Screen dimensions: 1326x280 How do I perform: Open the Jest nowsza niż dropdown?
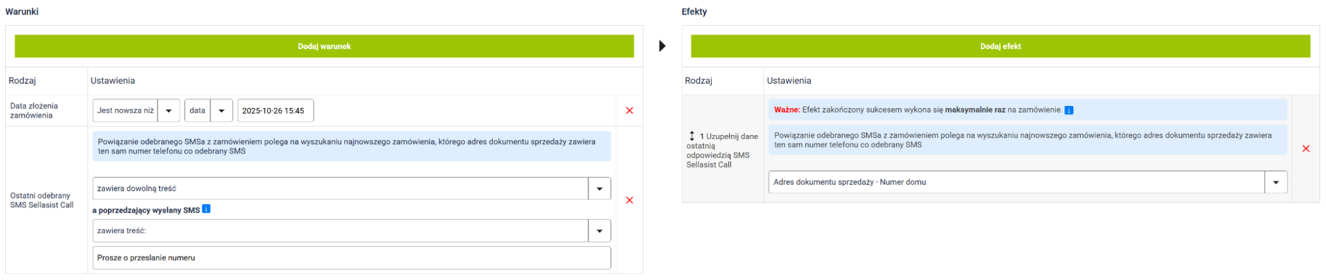(168, 111)
